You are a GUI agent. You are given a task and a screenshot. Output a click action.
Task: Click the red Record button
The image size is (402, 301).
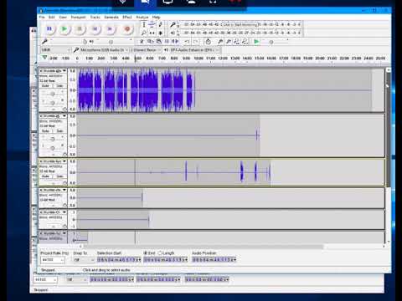[127, 28]
